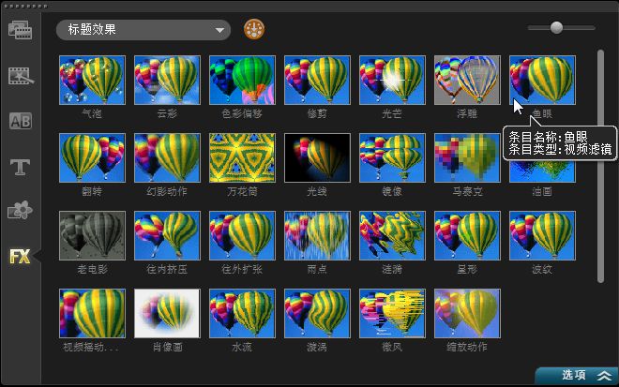Click the 雨点 rain filter thumbnail
The height and width of the screenshot is (387, 619).
[317, 235]
